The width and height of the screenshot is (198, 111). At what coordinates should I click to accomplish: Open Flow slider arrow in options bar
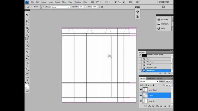tap(98, 7)
